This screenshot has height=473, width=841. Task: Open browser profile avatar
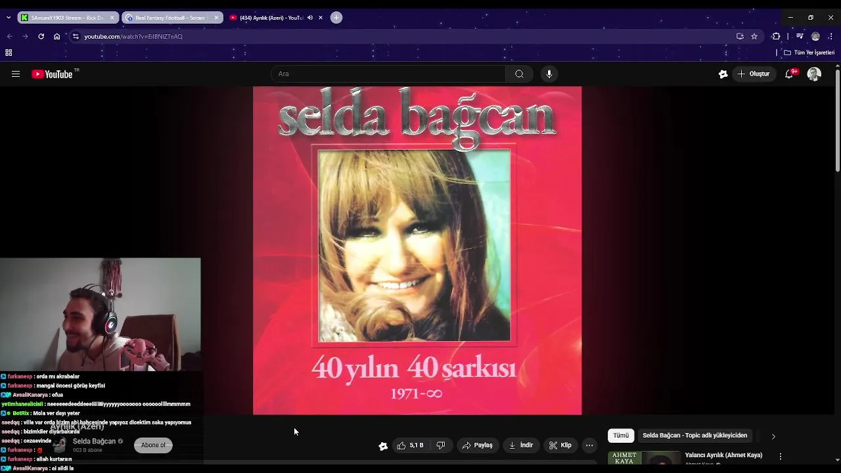pyautogui.click(x=815, y=36)
